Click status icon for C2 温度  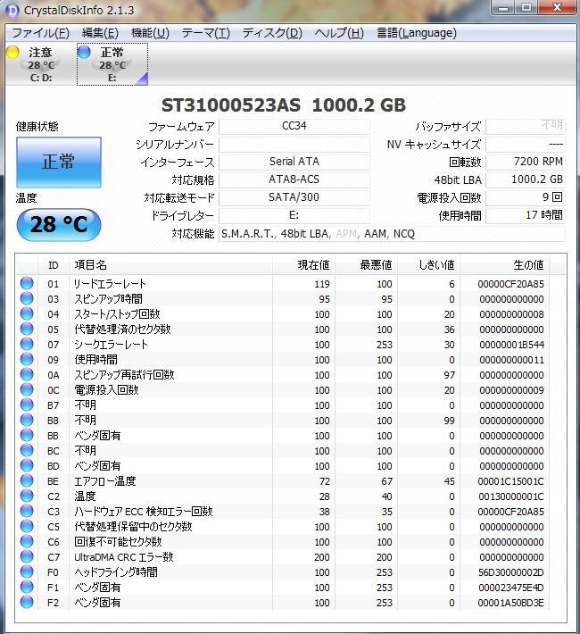click(x=27, y=496)
